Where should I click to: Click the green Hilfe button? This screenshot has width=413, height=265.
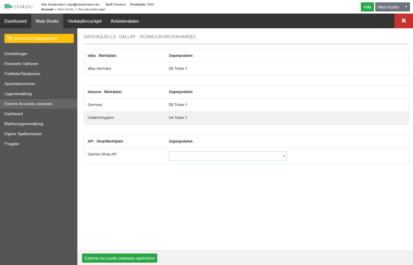(x=367, y=7)
